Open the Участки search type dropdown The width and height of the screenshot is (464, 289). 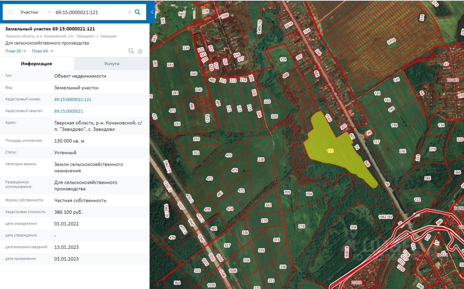[x=36, y=12]
